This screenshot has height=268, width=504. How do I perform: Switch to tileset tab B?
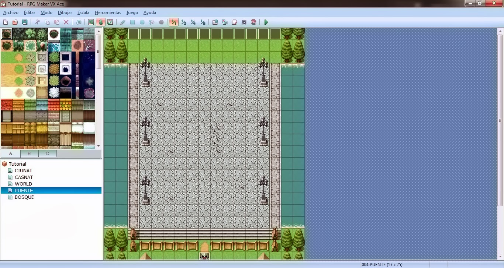pyautogui.click(x=29, y=154)
